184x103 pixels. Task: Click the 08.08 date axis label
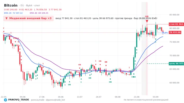coord(118,97)
